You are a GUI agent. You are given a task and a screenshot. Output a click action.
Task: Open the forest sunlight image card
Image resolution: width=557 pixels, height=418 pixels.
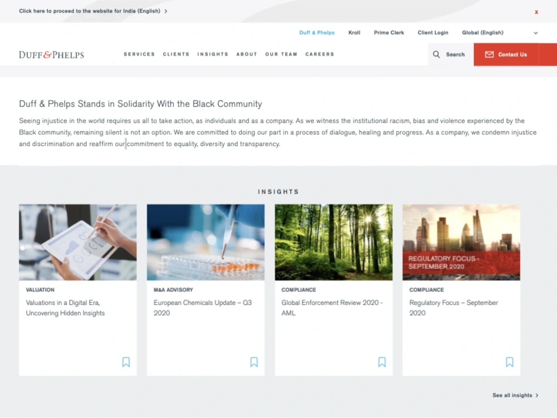click(334, 242)
